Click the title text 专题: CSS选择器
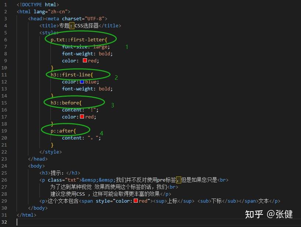The image size is (301, 227). point(79,25)
